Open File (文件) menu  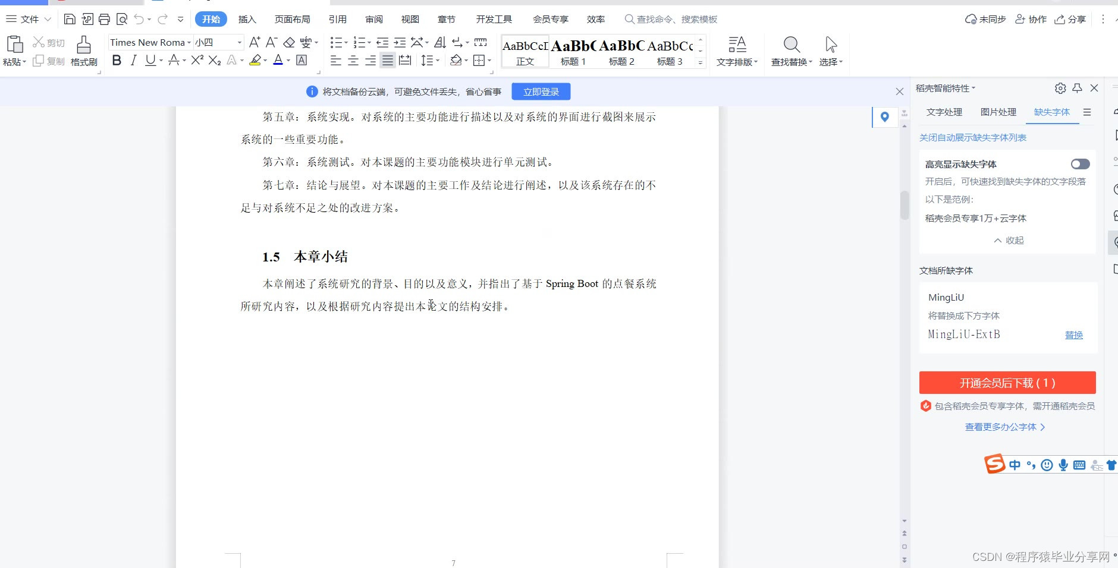pyautogui.click(x=28, y=19)
